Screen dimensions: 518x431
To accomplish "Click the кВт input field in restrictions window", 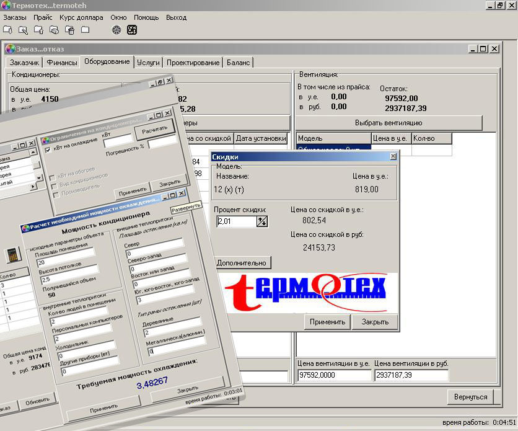I will (118, 141).
